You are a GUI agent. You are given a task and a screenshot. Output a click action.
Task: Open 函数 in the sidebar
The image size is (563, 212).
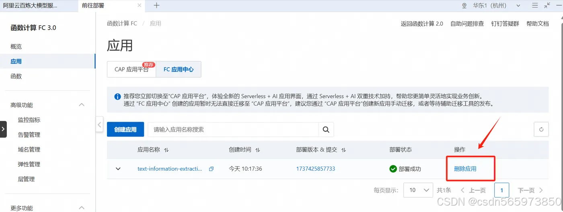click(x=16, y=76)
